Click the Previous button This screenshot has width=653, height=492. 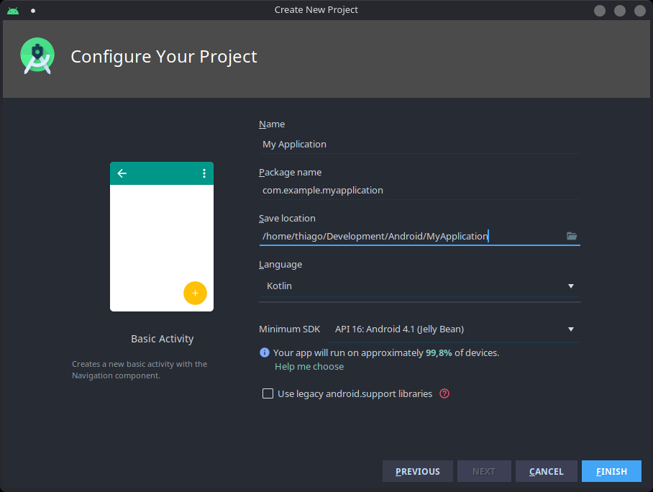pyautogui.click(x=417, y=471)
